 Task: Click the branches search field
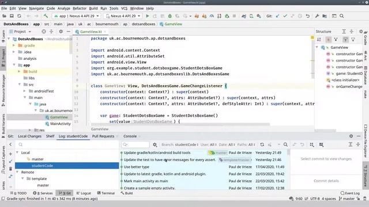click(x=67, y=144)
